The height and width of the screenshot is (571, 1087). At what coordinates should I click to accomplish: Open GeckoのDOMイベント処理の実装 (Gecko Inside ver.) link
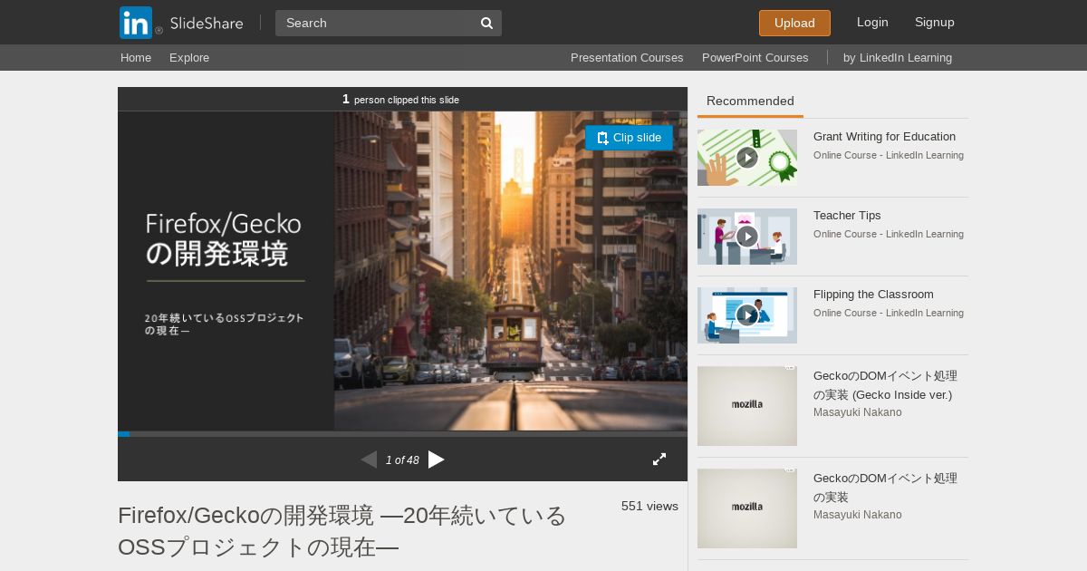[x=885, y=385]
